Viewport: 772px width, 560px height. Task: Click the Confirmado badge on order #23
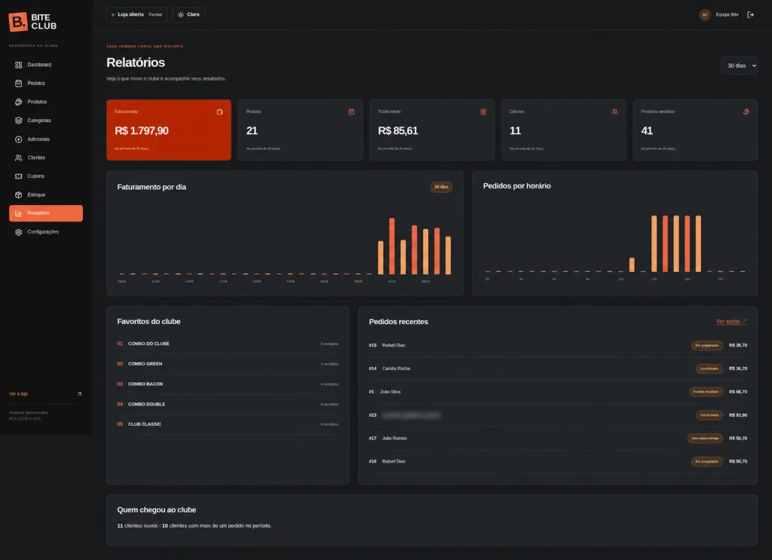tap(709, 415)
